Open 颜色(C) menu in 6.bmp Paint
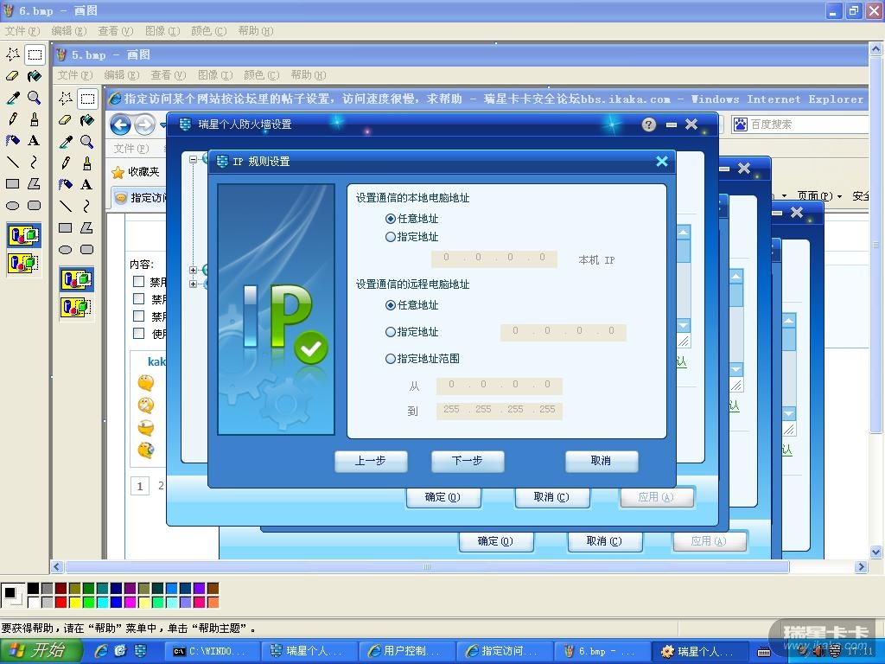 (209, 31)
